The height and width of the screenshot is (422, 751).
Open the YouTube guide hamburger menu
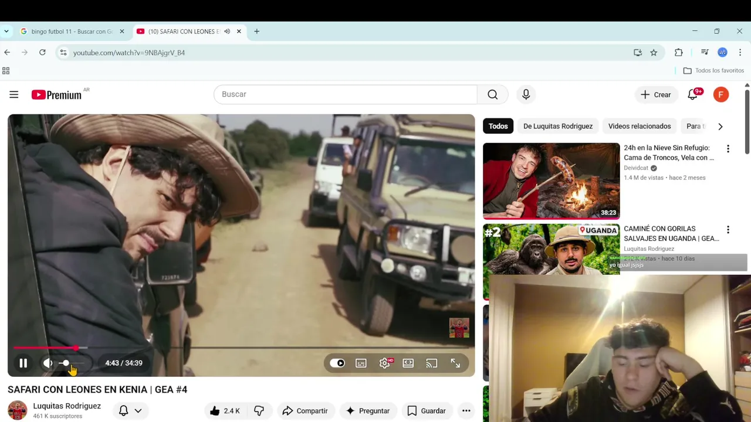point(14,94)
